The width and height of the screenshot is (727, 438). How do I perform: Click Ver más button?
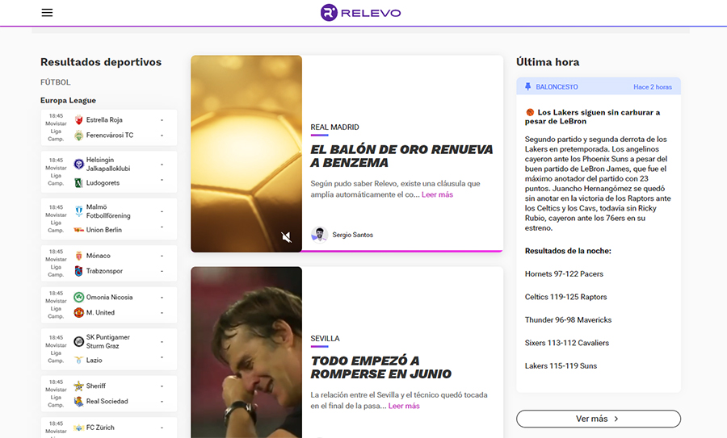pos(599,419)
